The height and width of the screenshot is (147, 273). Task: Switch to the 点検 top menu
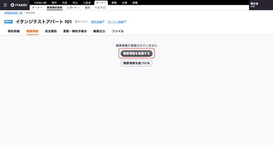[125, 3]
